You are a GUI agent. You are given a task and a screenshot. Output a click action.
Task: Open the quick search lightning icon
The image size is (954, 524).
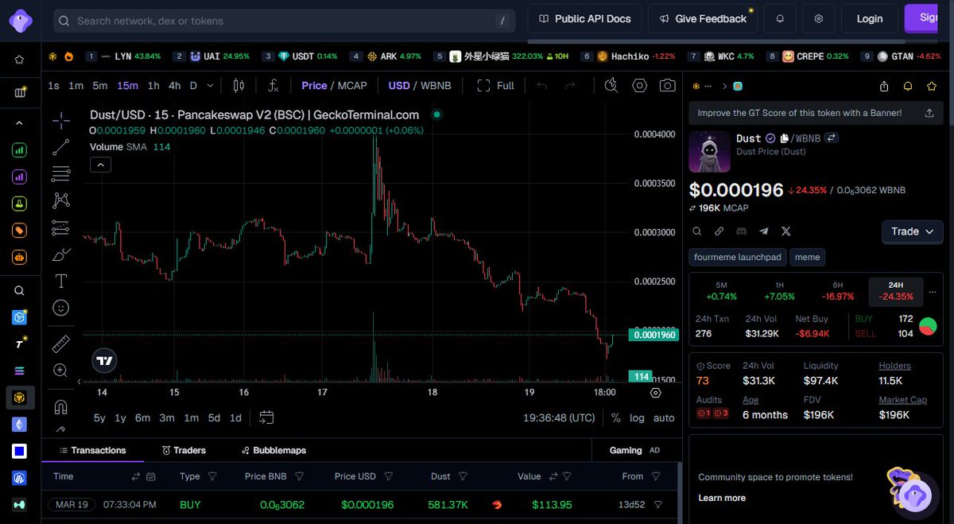pyautogui.click(x=611, y=85)
